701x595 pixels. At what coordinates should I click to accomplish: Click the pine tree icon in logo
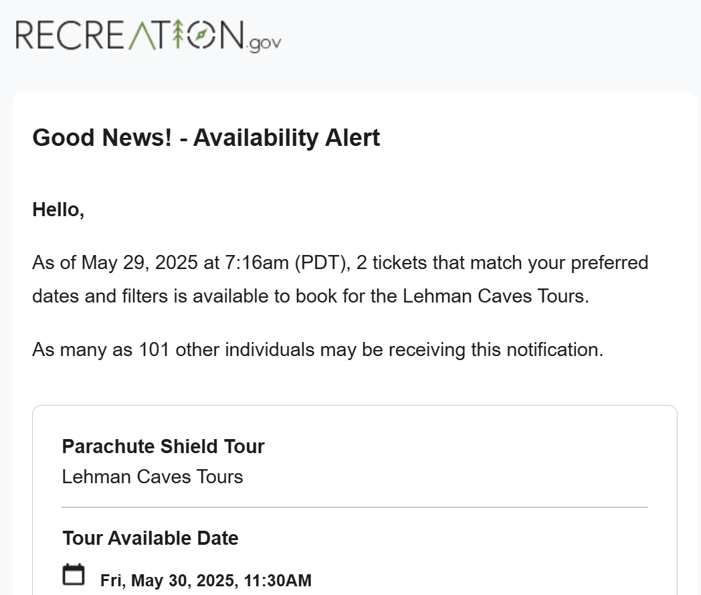[178, 33]
